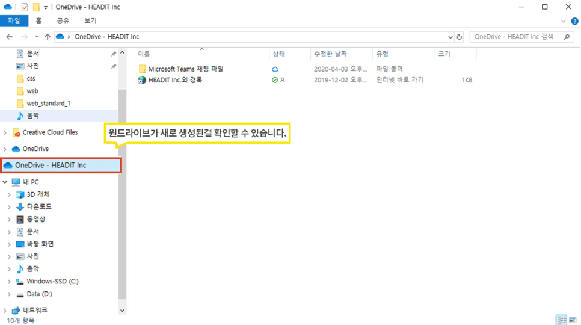Switch to large icons view layout
This screenshot has height=325, width=581.
click(x=573, y=320)
